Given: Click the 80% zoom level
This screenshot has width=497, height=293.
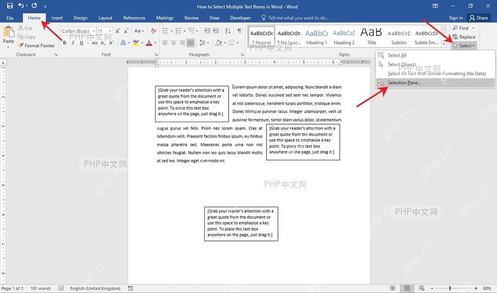Looking at the screenshot, I should pyautogui.click(x=487, y=288).
